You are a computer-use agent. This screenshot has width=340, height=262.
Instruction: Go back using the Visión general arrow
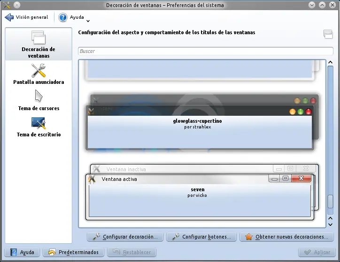(x=9, y=17)
